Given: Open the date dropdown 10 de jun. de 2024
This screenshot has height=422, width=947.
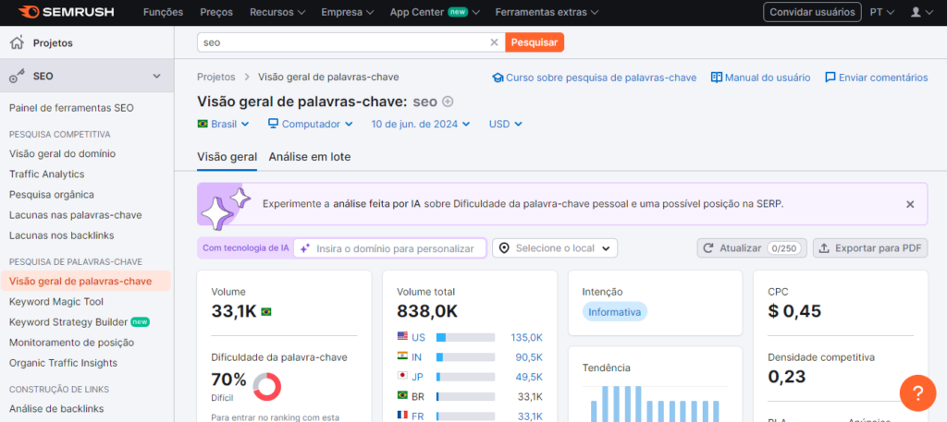Looking at the screenshot, I should pyautogui.click(x=421, y=124).
